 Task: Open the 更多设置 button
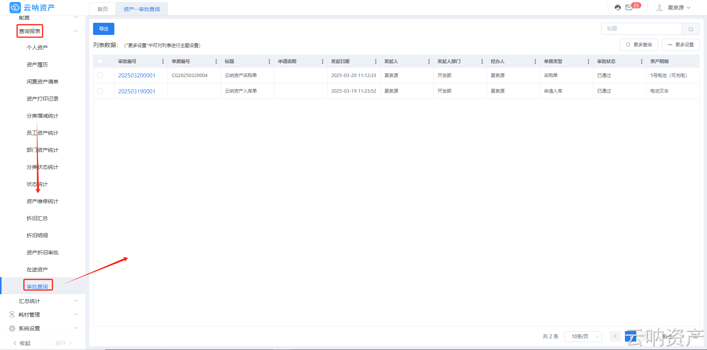click(x=681, y=45)
